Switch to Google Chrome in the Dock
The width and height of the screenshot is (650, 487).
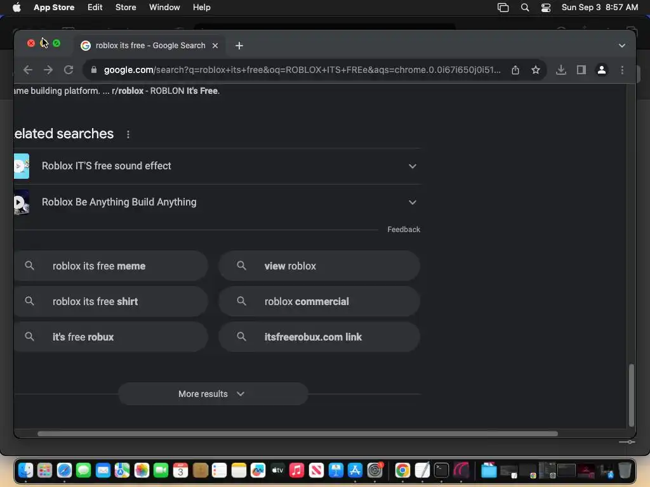(x=402, y=470)
